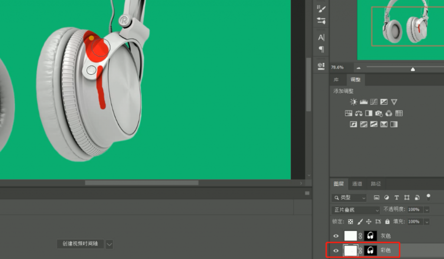This screenshot has width=444, height=259.
Task: Toggle the layer filtering switch
Action: coord(428,197)
